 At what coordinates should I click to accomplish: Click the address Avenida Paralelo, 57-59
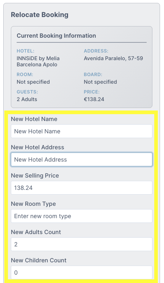pos(113,58)
